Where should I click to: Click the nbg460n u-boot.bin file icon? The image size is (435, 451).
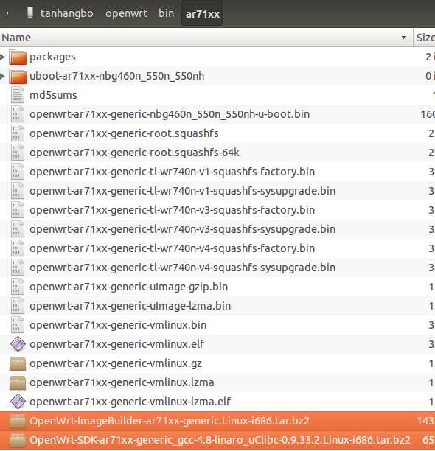[18, 114]
